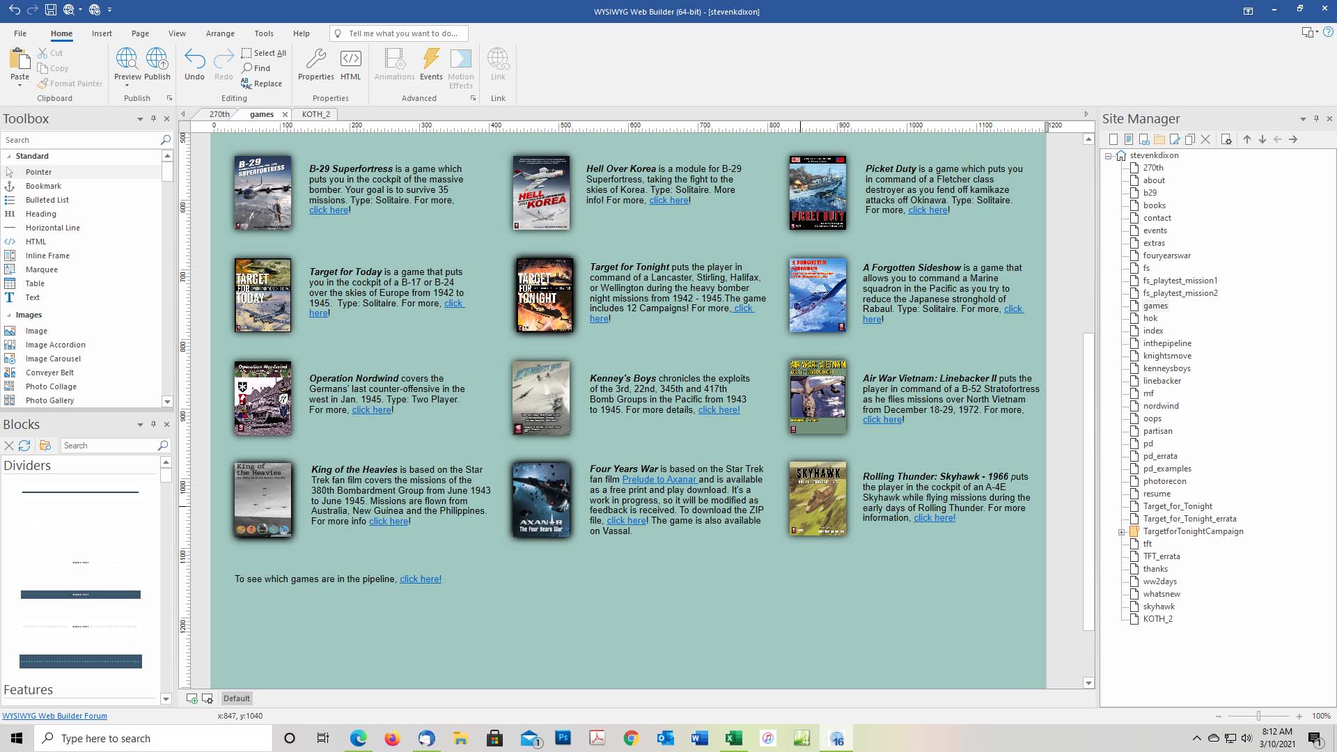Click zoom in plus button
1337x752 pixels.
1299,716
